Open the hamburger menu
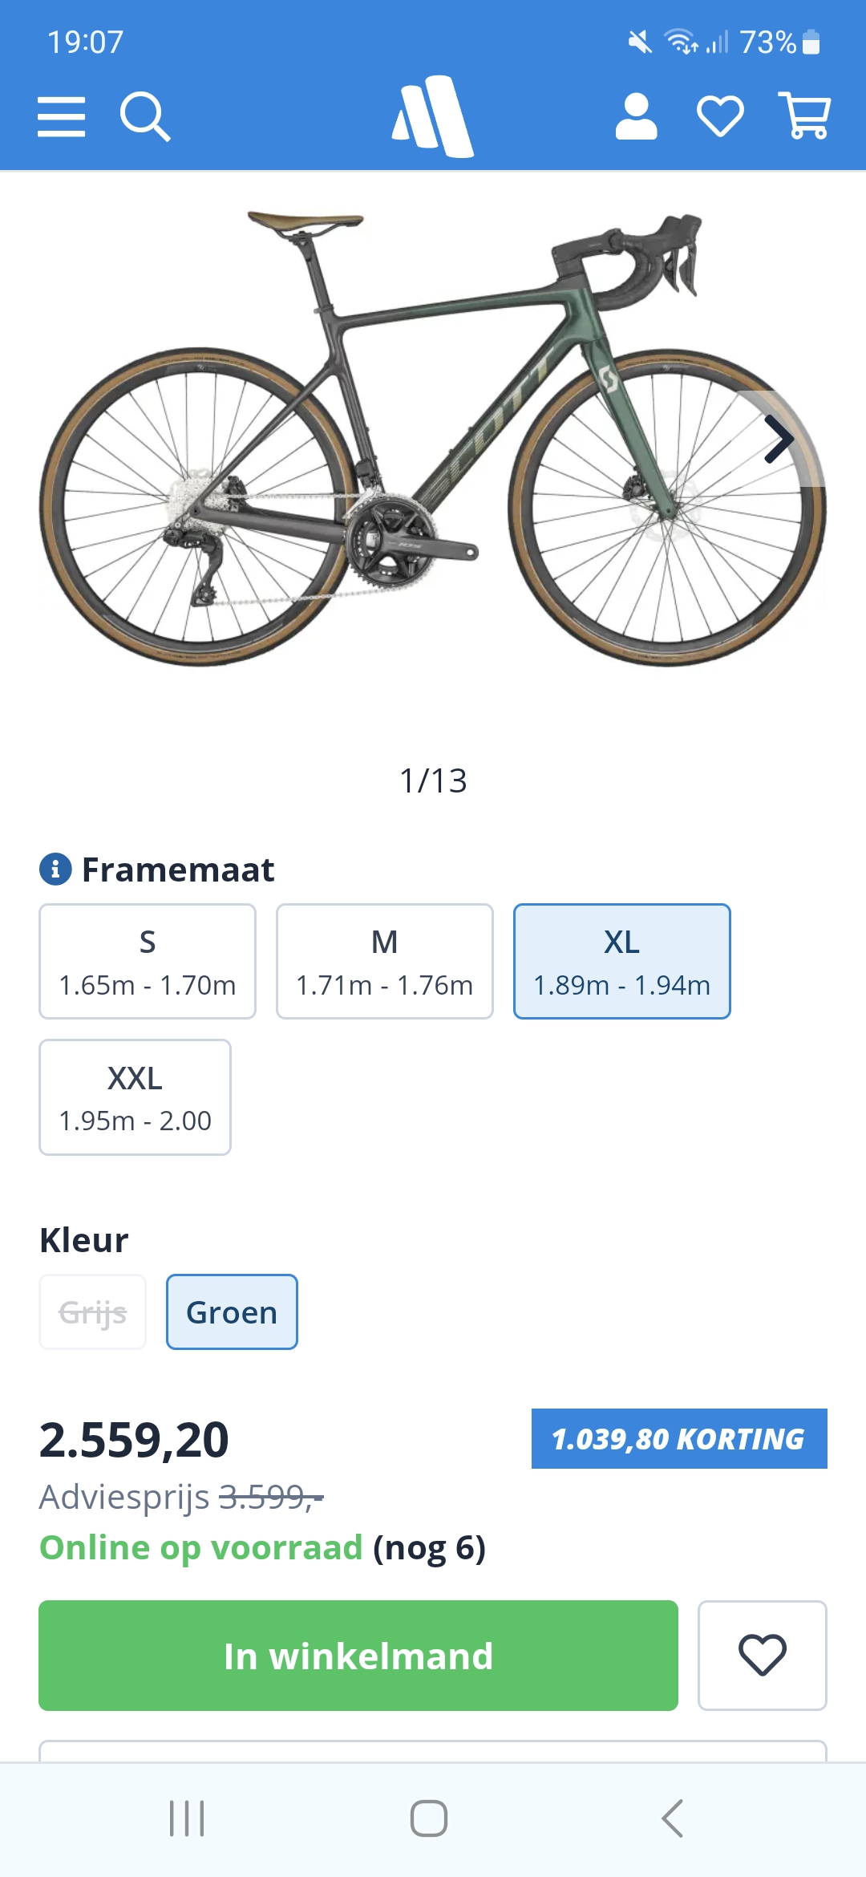Screen dimensions: 866x1877 [x=61, y=117]
